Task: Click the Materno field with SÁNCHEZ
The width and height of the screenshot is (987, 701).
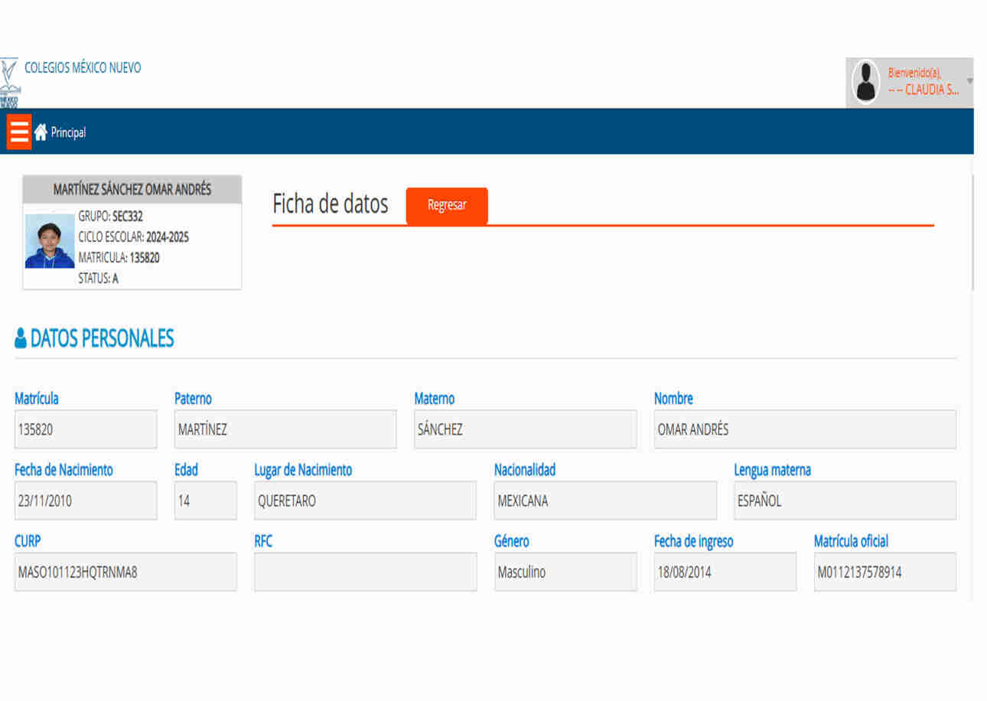Action: click(x=525, y=429)
